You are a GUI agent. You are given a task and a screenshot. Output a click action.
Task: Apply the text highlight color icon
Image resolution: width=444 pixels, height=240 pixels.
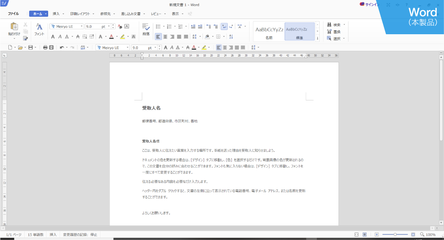122,37
